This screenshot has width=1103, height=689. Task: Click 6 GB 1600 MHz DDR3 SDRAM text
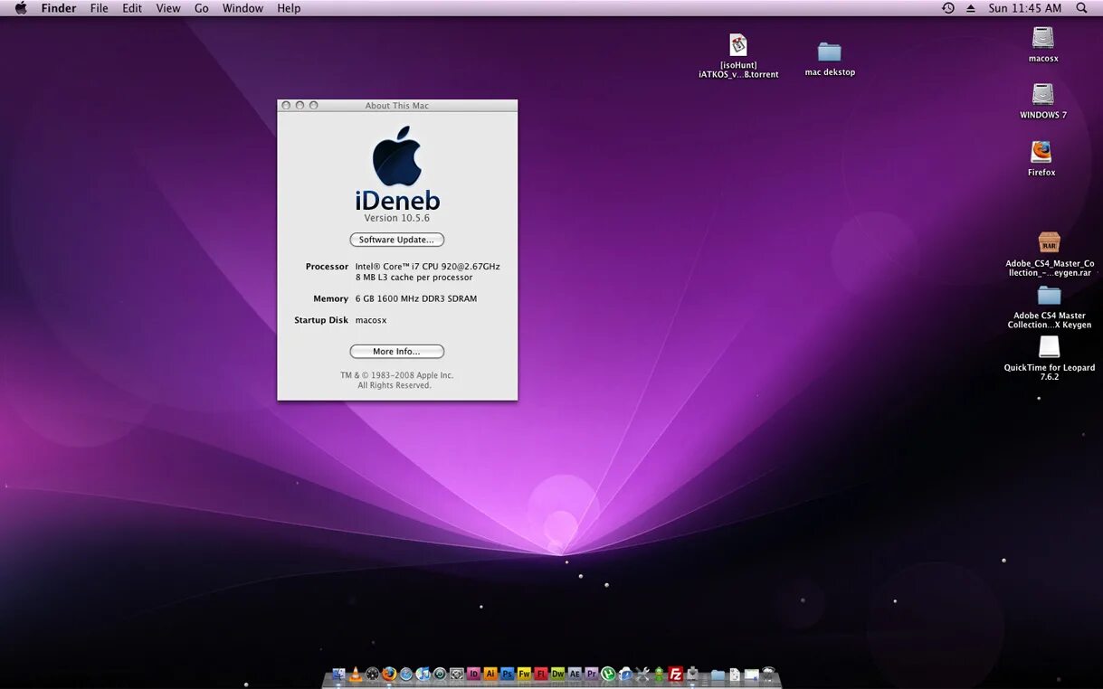pos(416,298)
